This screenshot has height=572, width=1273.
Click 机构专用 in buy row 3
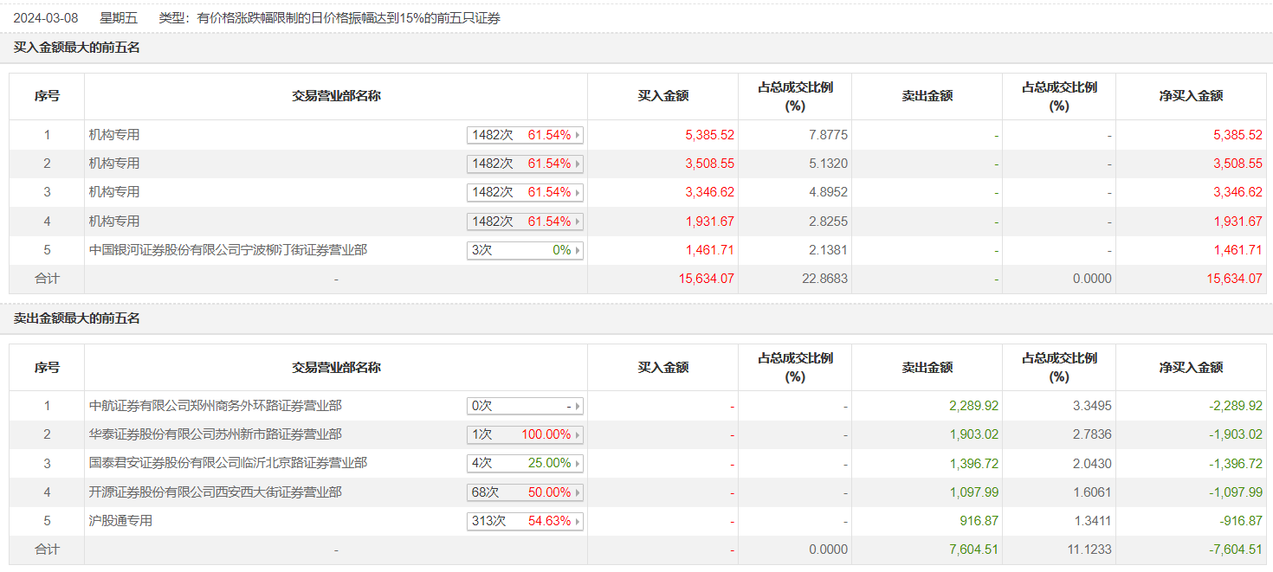(113, 192)
